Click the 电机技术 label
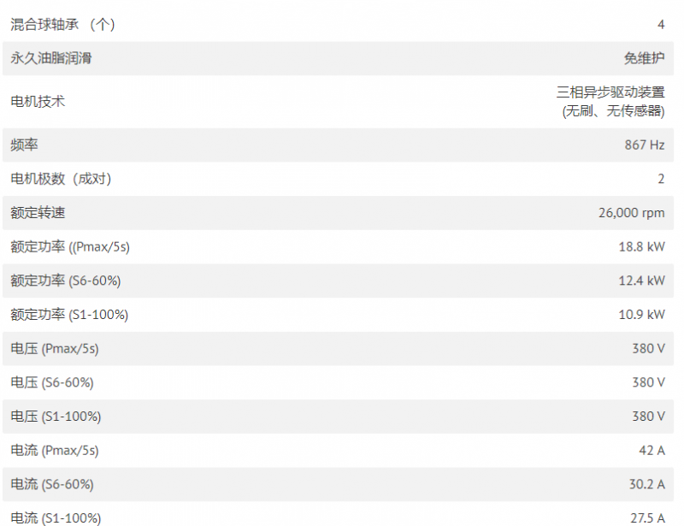The height and width of the screenshot is (526, 684). (38, 101)
